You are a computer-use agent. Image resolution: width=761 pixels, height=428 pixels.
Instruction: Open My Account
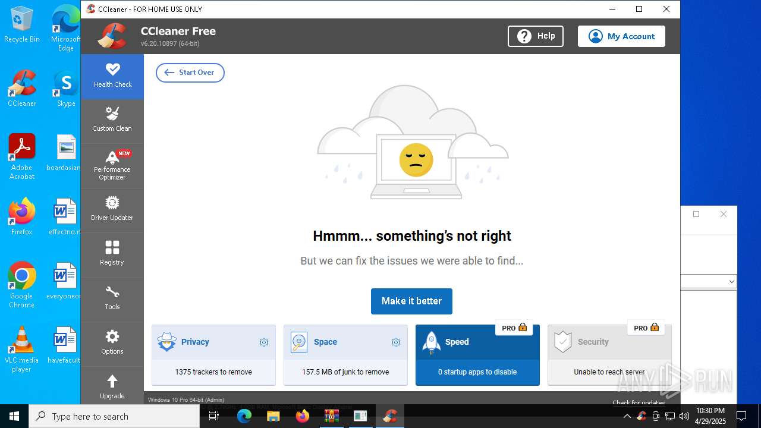621,36
